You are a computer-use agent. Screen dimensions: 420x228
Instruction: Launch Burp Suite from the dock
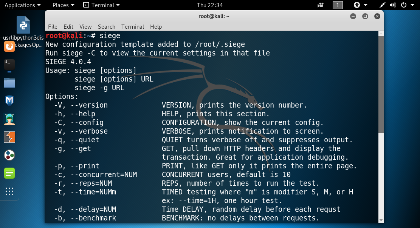tap(9, 137)
